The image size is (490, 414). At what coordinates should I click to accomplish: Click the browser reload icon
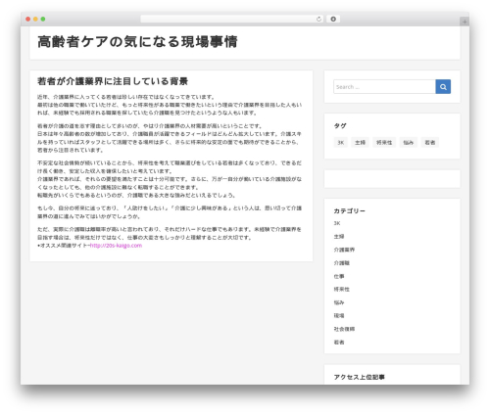coord(318,20)
